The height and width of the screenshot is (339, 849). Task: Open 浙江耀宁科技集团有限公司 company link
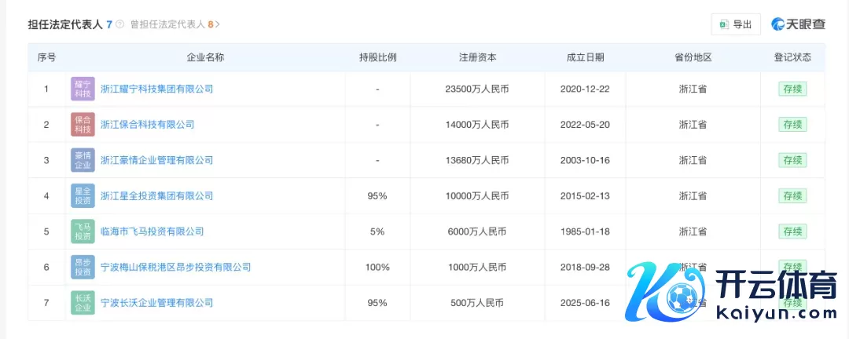point(156,89)
